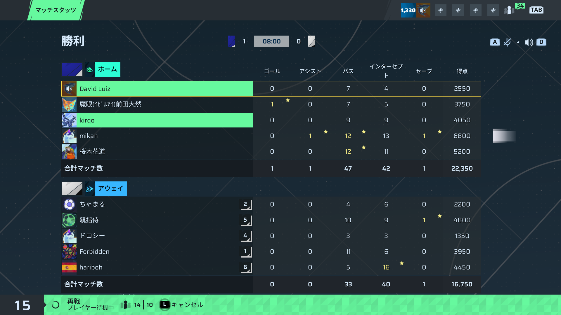
Task: Add a player in the second empty party slot
Action: [458, 10]
